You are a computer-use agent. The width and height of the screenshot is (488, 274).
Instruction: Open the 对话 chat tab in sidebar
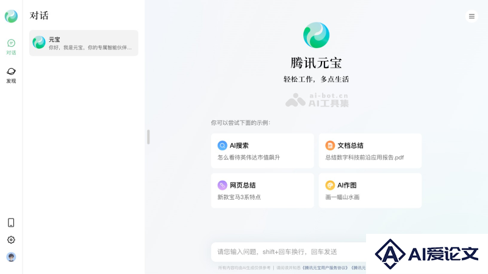pos(11,47)
